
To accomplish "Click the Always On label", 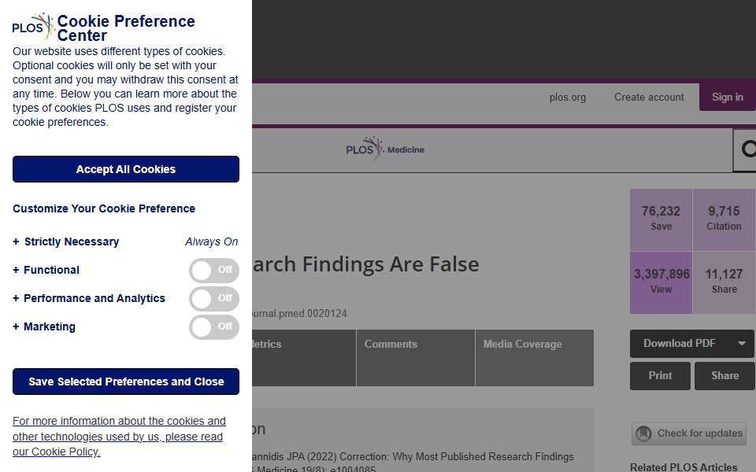I will tap(212, 242).
